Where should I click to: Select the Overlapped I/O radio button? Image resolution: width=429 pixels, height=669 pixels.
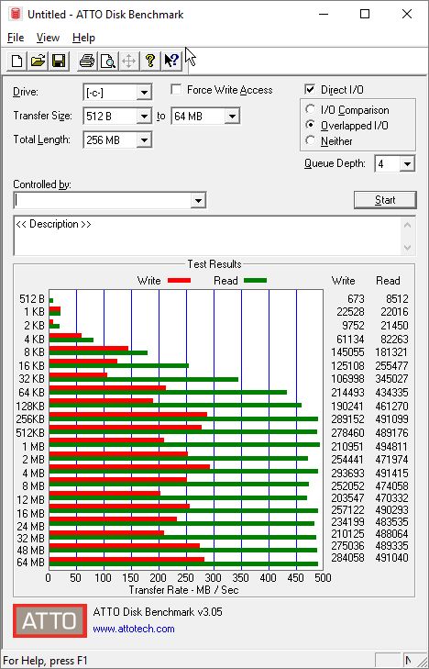click(311, 125)
